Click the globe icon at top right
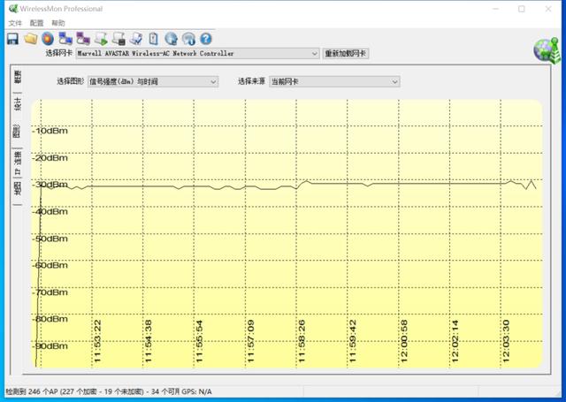 pos(545,51)
